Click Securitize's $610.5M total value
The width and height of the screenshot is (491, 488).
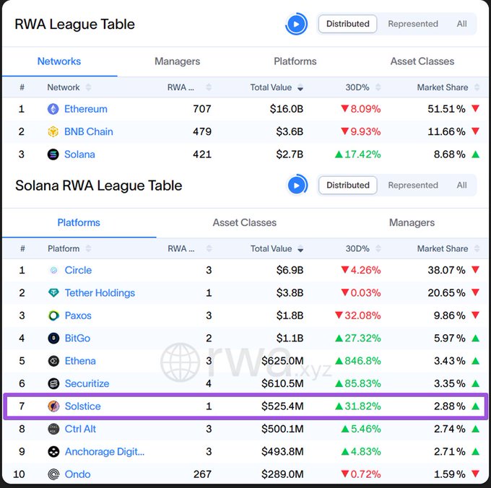click(x=282, y=383)
